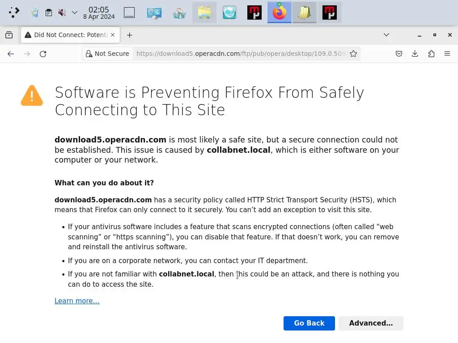Close the Did Not Connect tab

113,35
